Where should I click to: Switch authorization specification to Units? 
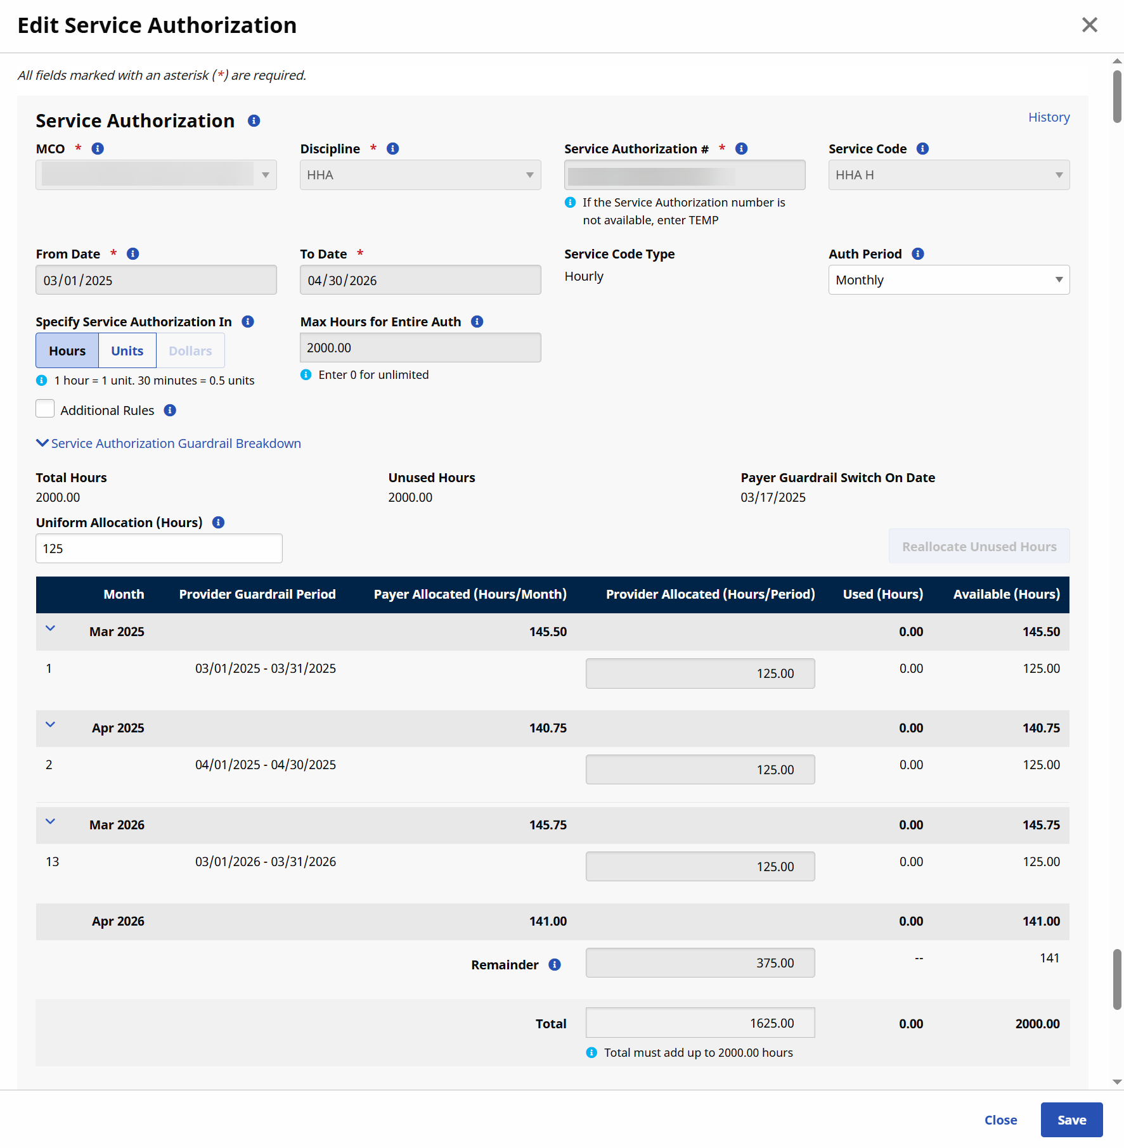[x=127, y=350]
